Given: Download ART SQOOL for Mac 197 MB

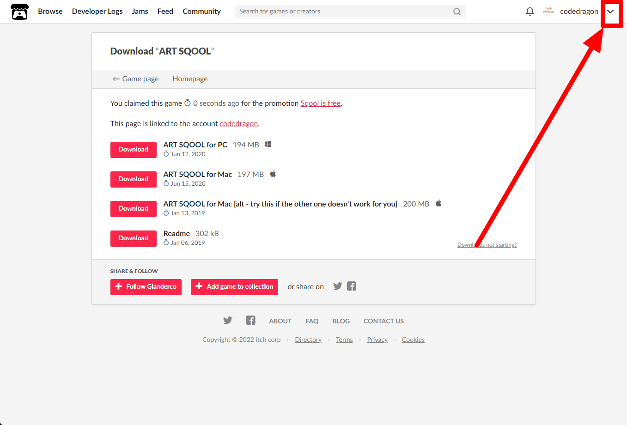Looking at the screenshot, I should click(134, 179).
